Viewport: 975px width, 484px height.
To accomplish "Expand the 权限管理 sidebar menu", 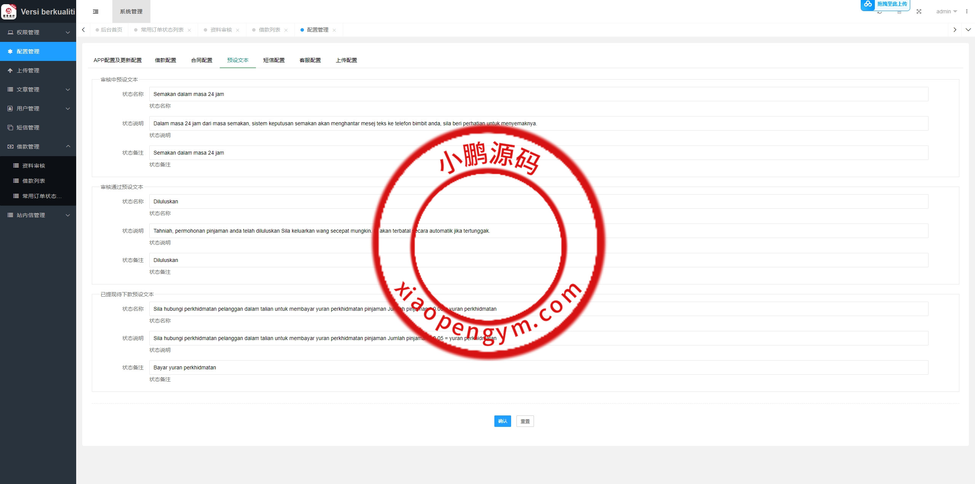I will pyautogui.click(x=38, y=32).
